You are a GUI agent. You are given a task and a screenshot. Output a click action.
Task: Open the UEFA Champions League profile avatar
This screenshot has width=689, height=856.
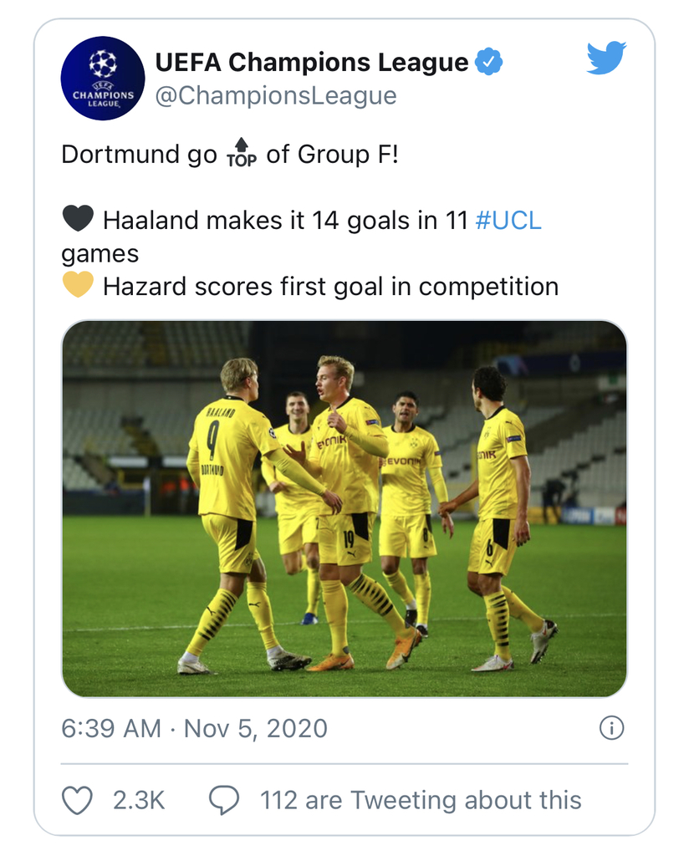(103, 78)
